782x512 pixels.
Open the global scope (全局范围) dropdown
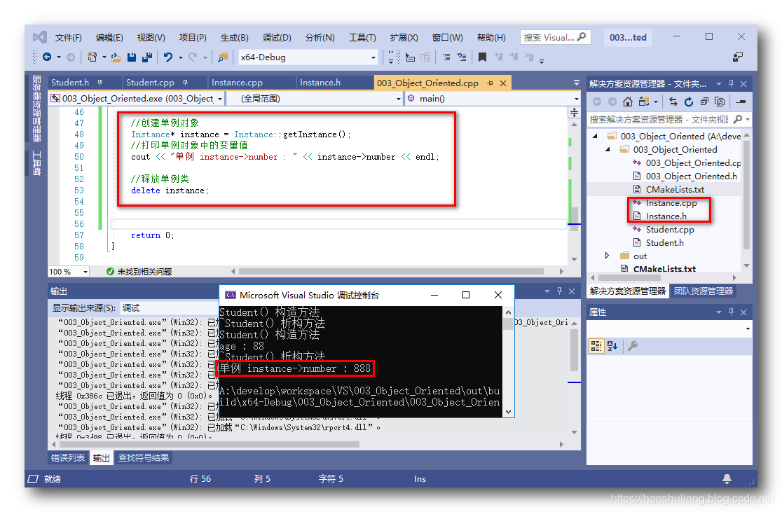[x=398, y=99]
